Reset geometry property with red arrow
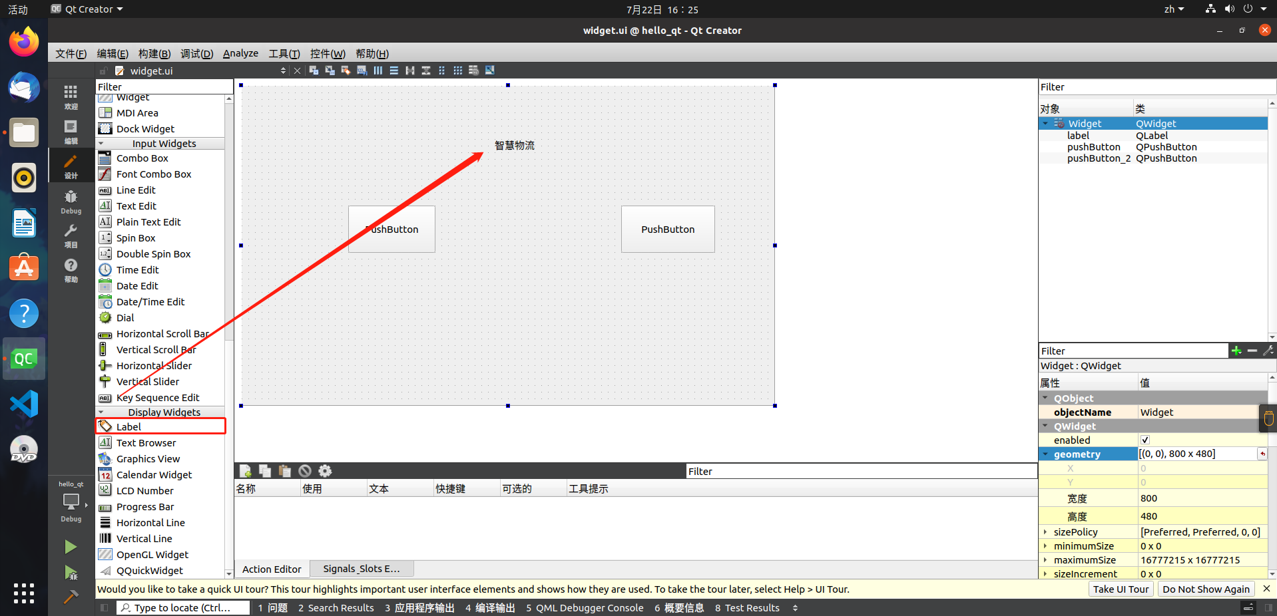 pos(1262,454)
